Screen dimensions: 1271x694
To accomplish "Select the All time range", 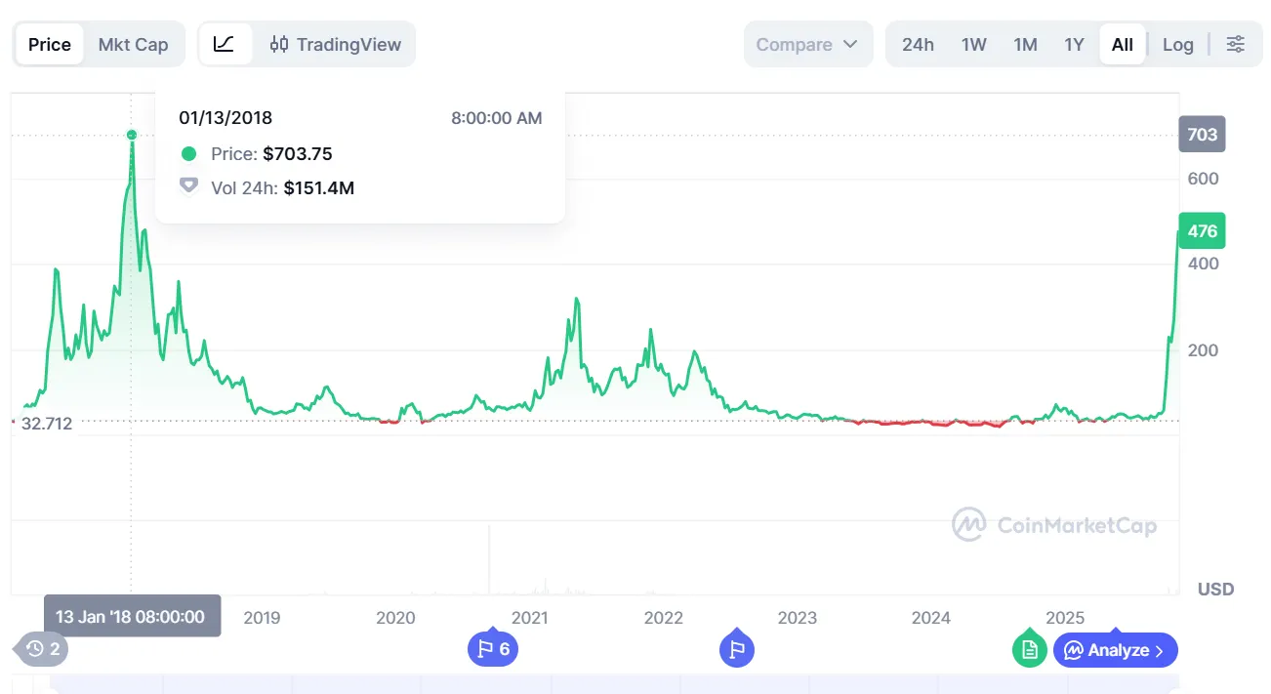I will 1122,44.
